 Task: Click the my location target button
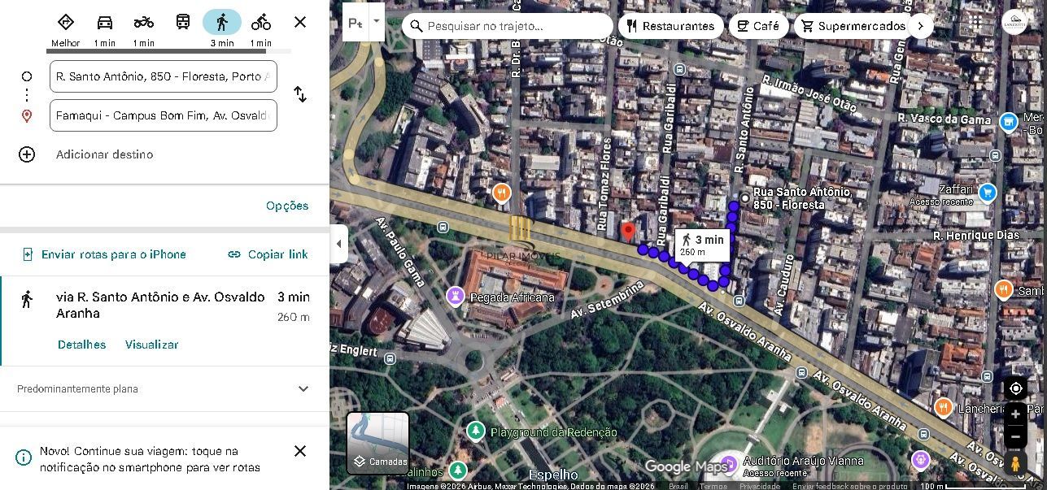pyautogui.click(x=1015, y=388)
